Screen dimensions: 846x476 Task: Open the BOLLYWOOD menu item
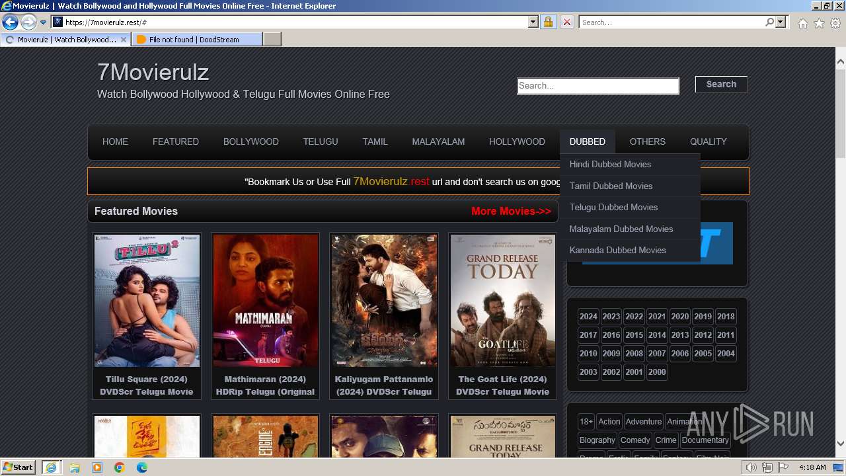[x=251, y=141]
